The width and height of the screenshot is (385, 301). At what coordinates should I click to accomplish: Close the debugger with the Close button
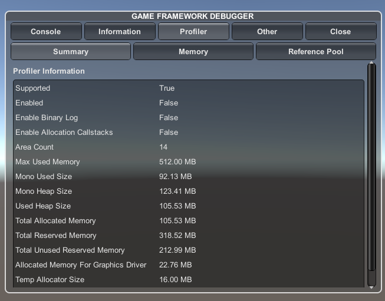pyautogui.click(x=340, y=31)
